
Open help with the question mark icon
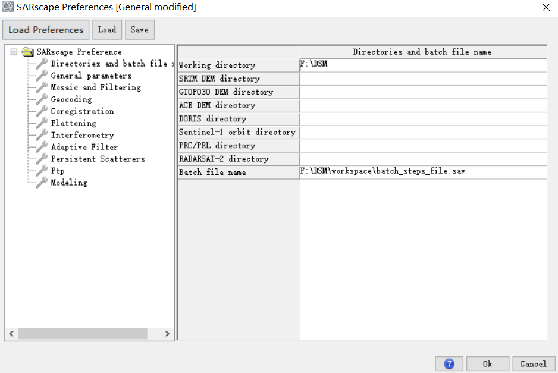click(449, 363)
